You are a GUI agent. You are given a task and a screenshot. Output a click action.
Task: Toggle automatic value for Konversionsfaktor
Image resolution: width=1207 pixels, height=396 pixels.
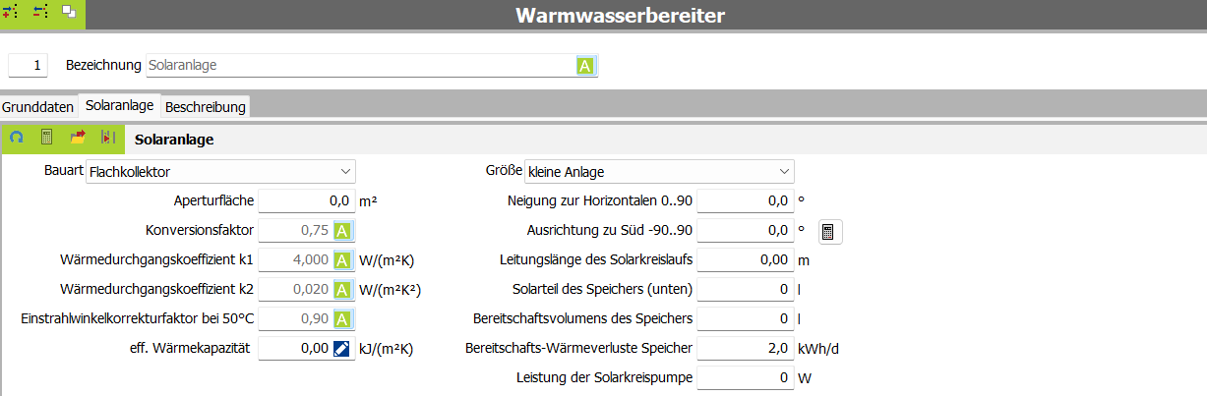[x=341, y=232]
